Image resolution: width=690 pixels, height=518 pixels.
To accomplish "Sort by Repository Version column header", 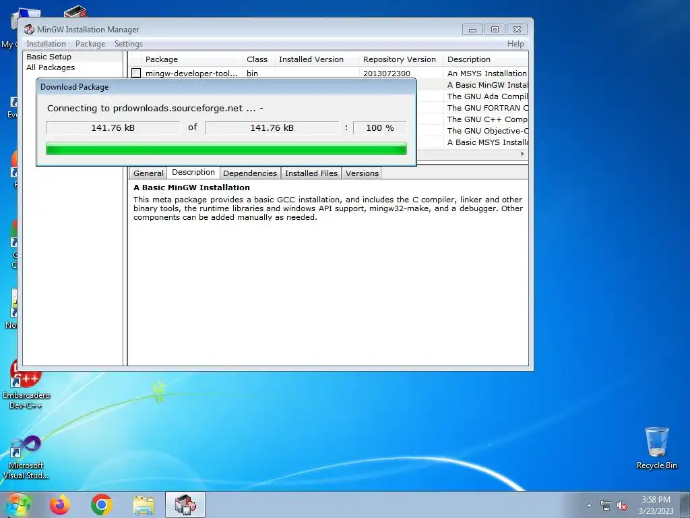I will pos(401,59).
